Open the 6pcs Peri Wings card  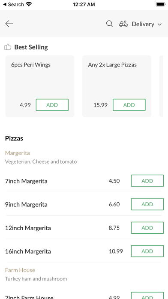pyautogui.click(x=40, y=86)
